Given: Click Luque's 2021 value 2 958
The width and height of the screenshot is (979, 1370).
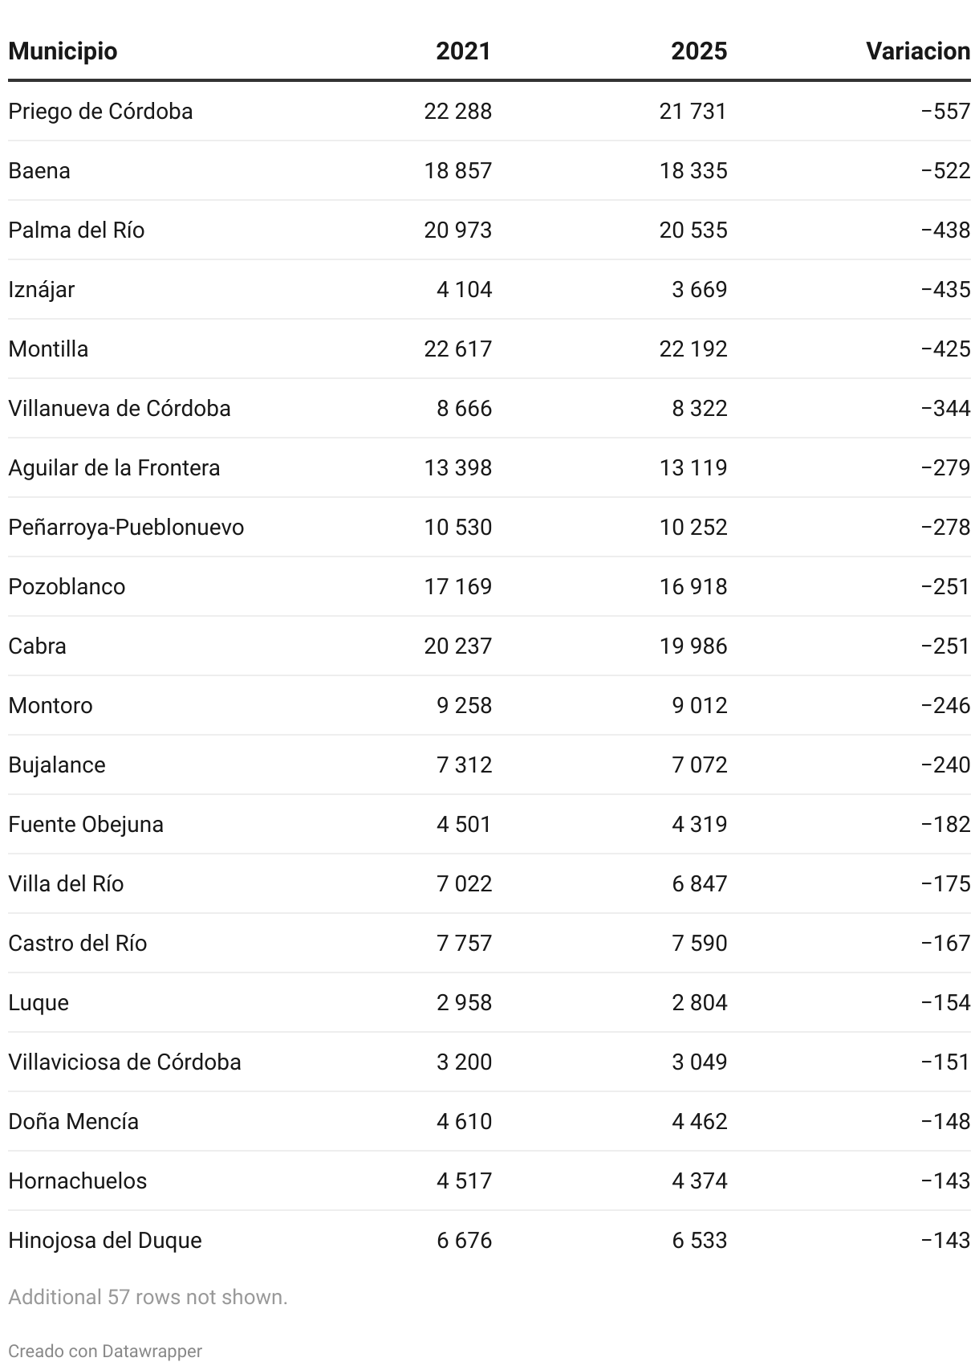Looking at the screenshot, I should pos(464,1002).
